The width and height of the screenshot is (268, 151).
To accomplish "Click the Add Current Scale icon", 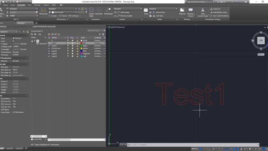I will [203, 10].
